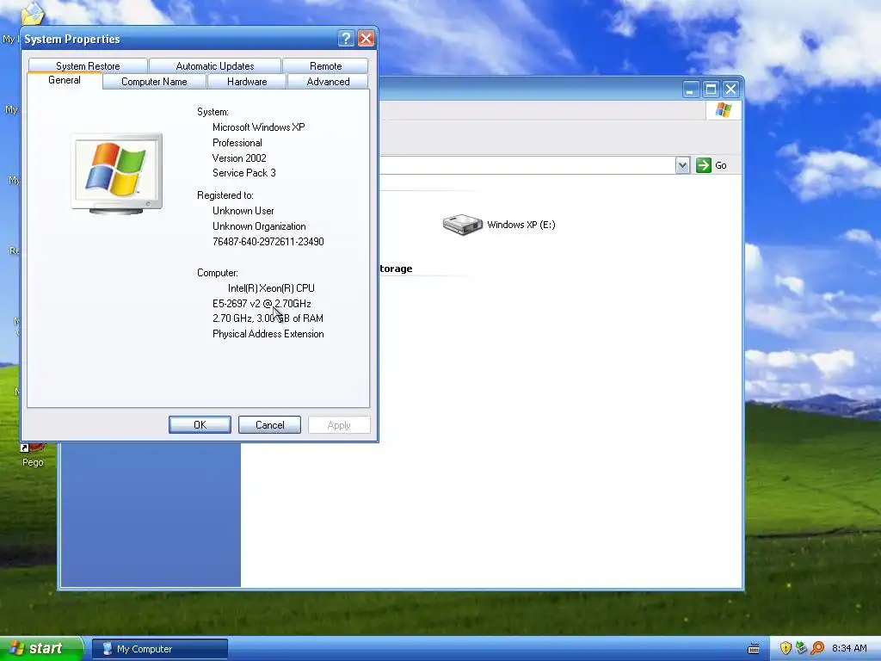Click the 'Intel(R) Xeon(R) CPU' text
Screen dimensions: 881x661
pos(271,288)
